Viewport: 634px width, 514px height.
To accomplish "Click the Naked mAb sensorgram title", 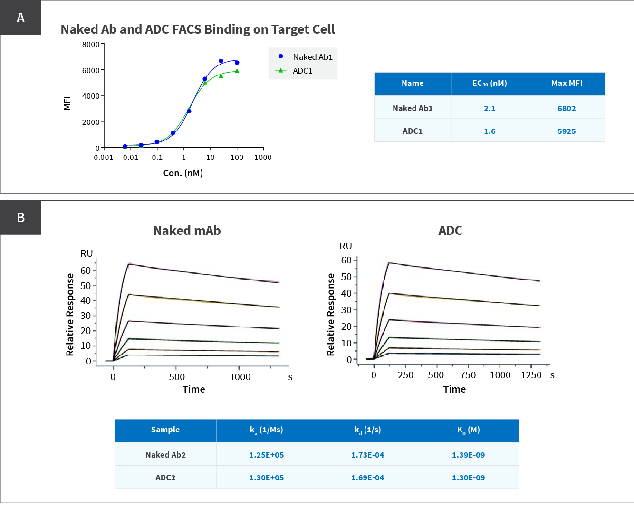I will point(187,231).
